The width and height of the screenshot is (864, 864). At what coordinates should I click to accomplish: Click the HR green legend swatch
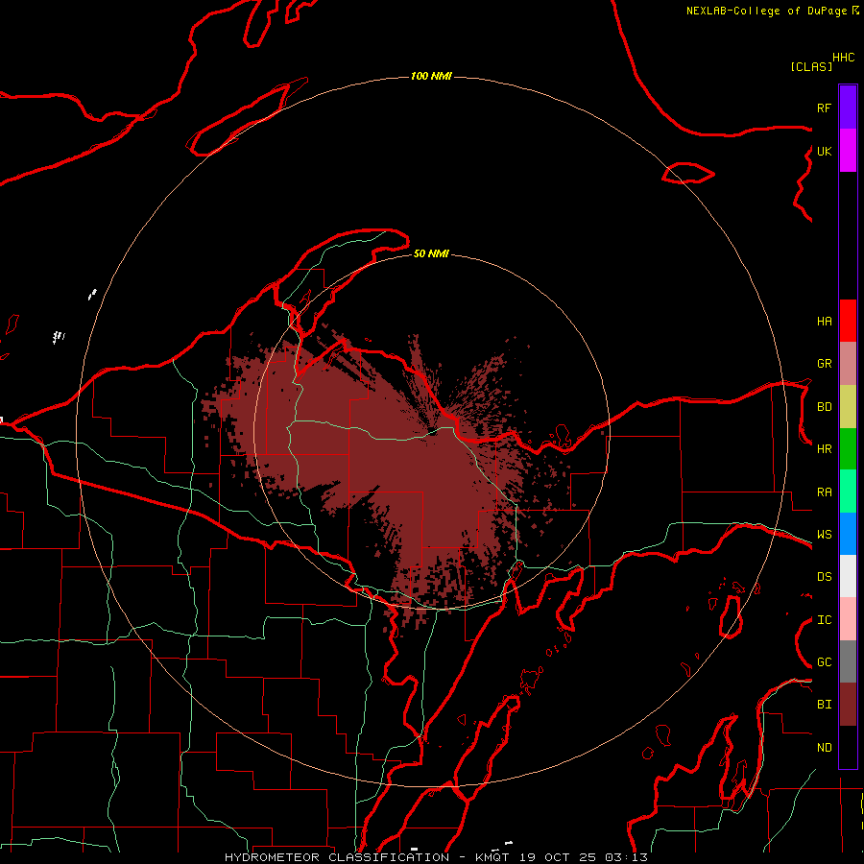(x=848, y=449)
